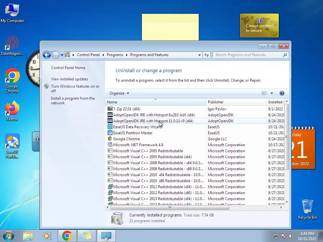The image size is (323, 242).
Task: Click the vertical scrollbar up arrow
Action: (x=286, y=101)
